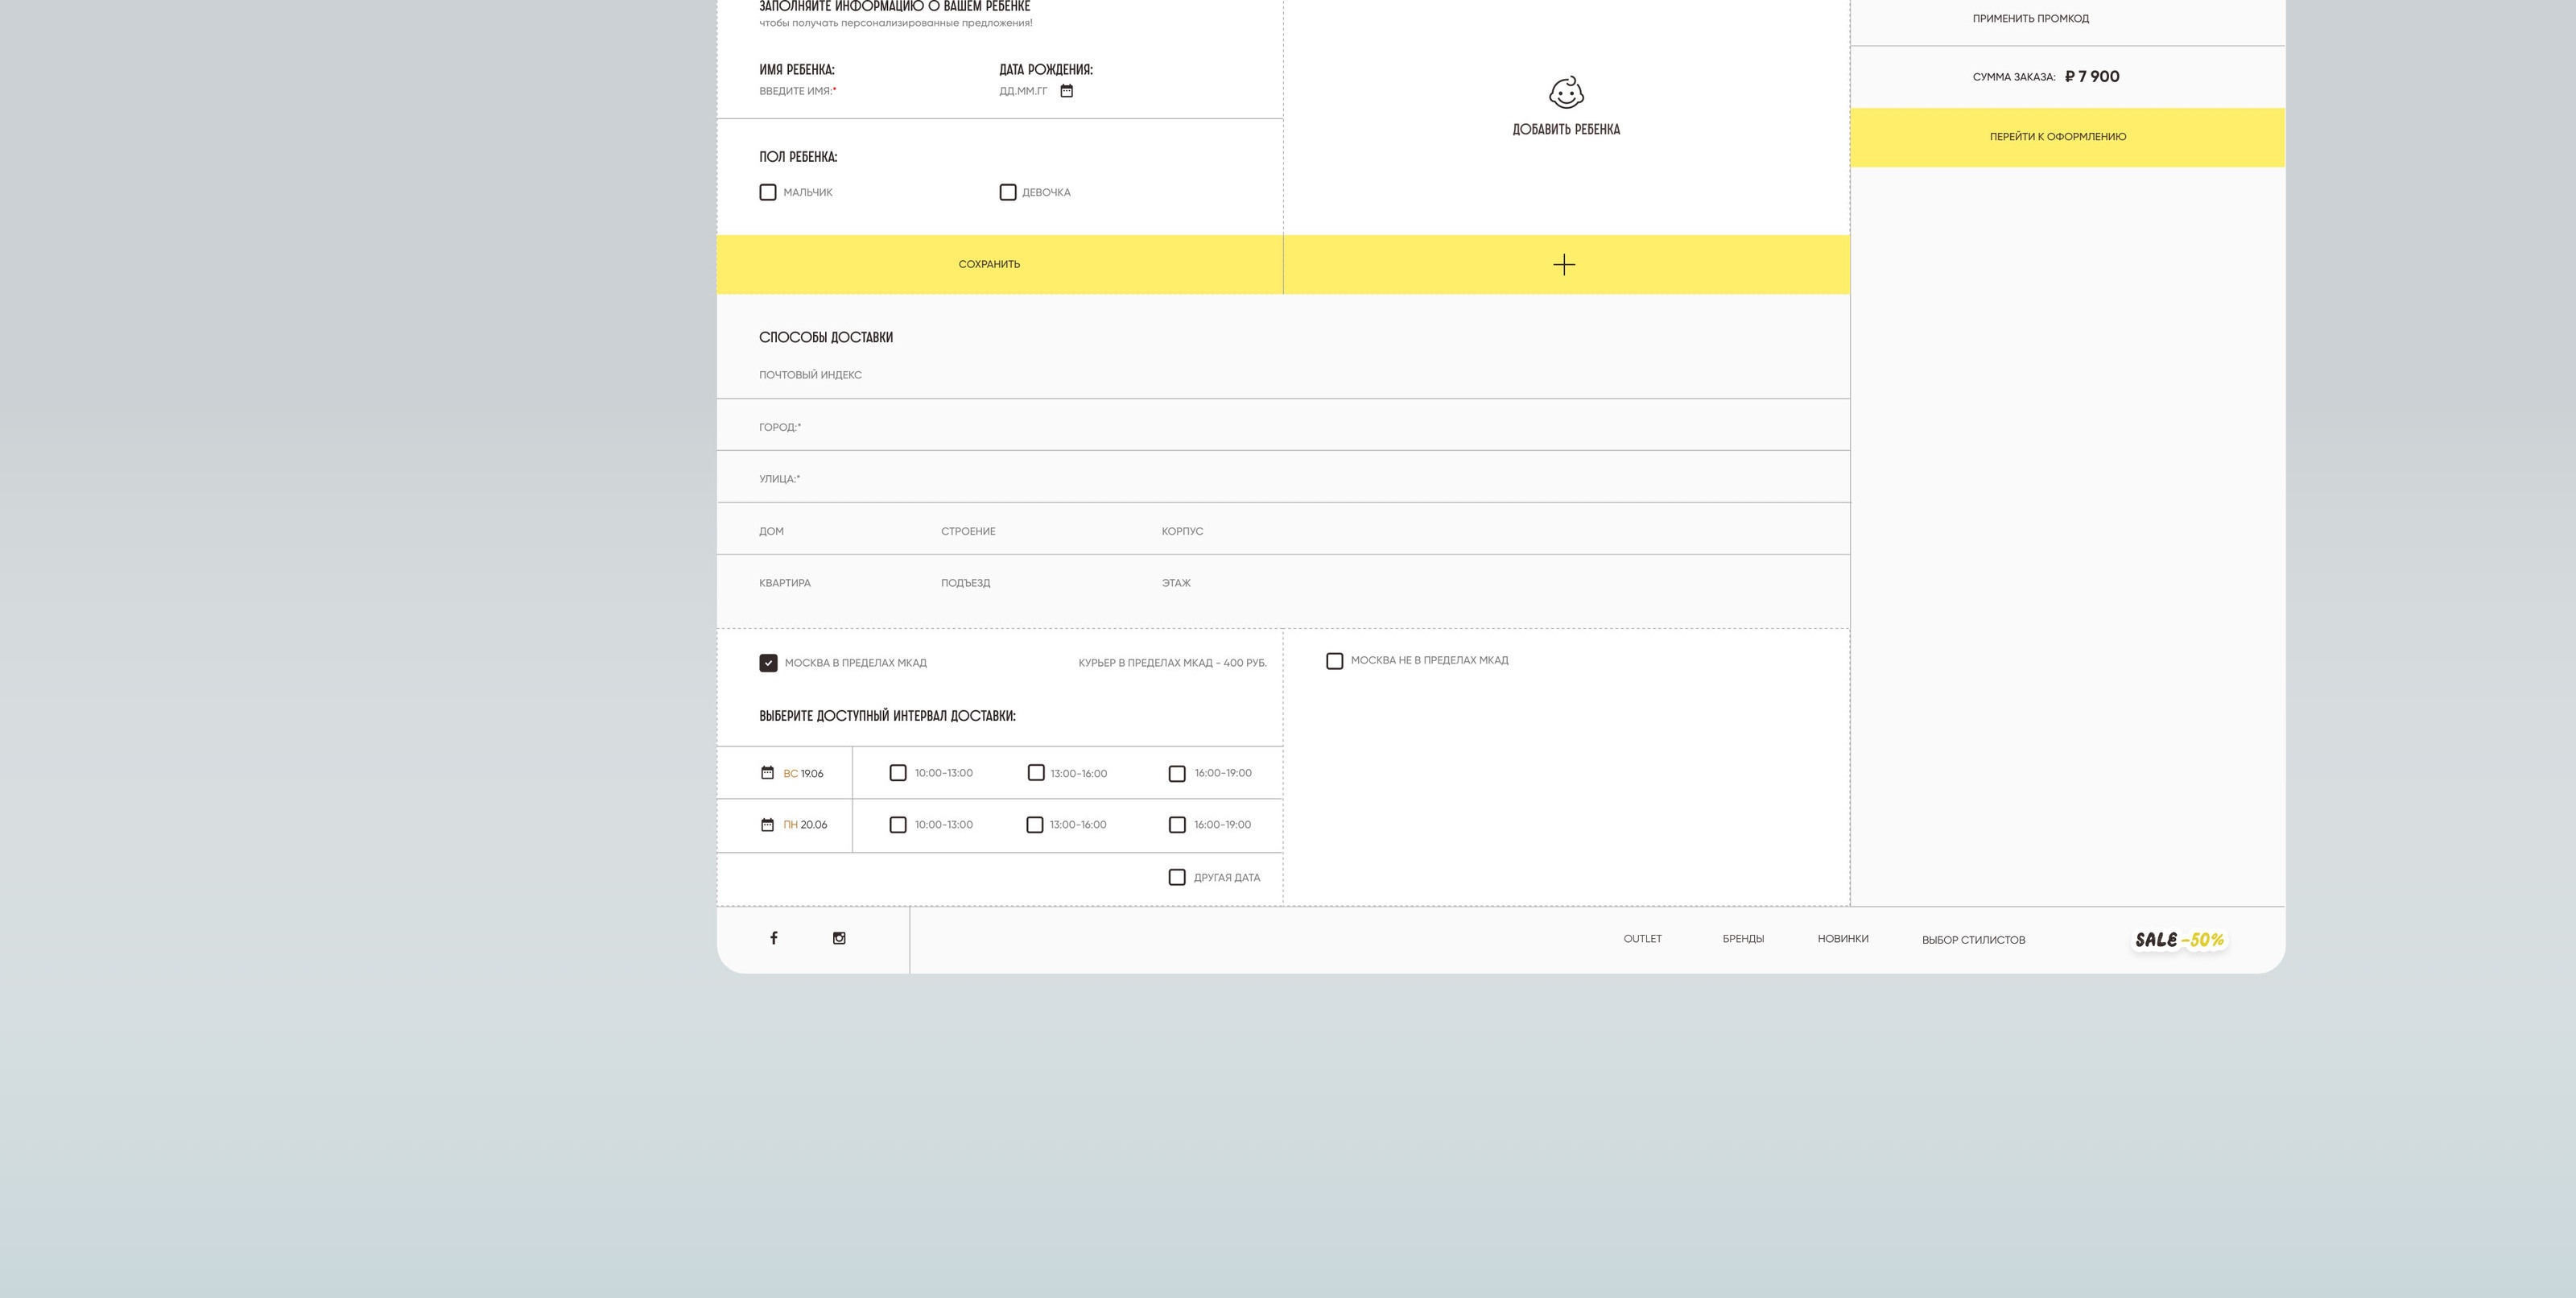This screenshot has height=1298, width=2576.
Task: Open the Instagram icon link
Action: click(839, 938)
